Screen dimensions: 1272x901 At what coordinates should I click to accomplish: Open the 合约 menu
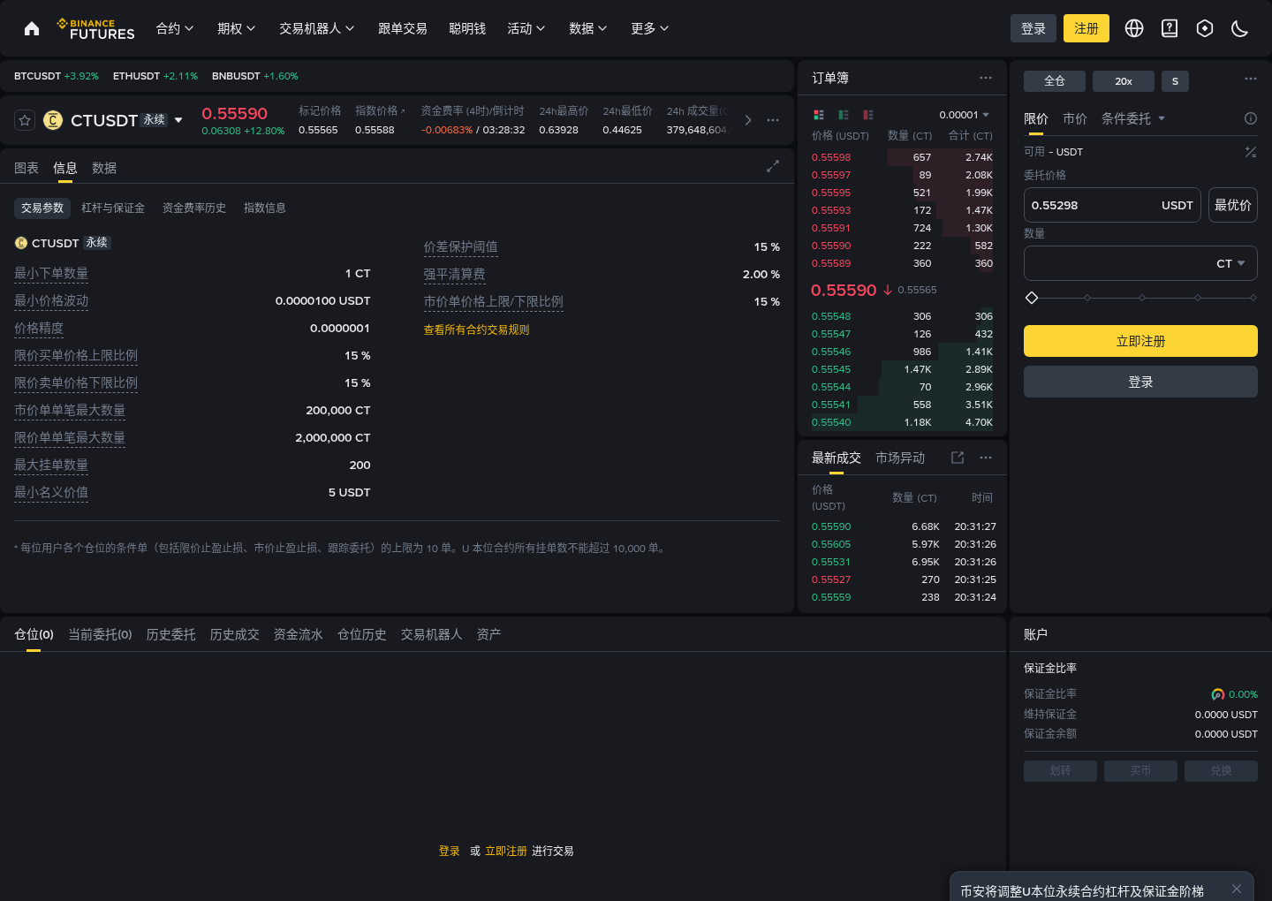[175, 28]
